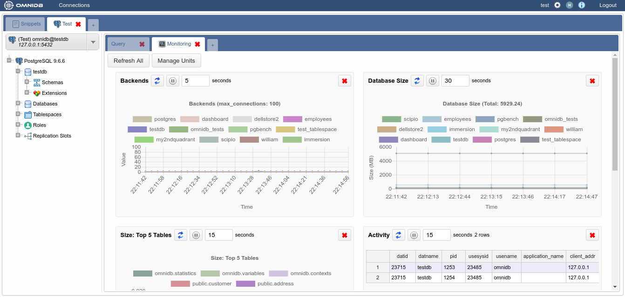Open the settings gear icon
Viewport: 625px width, 297px height.
pos(557,5)
